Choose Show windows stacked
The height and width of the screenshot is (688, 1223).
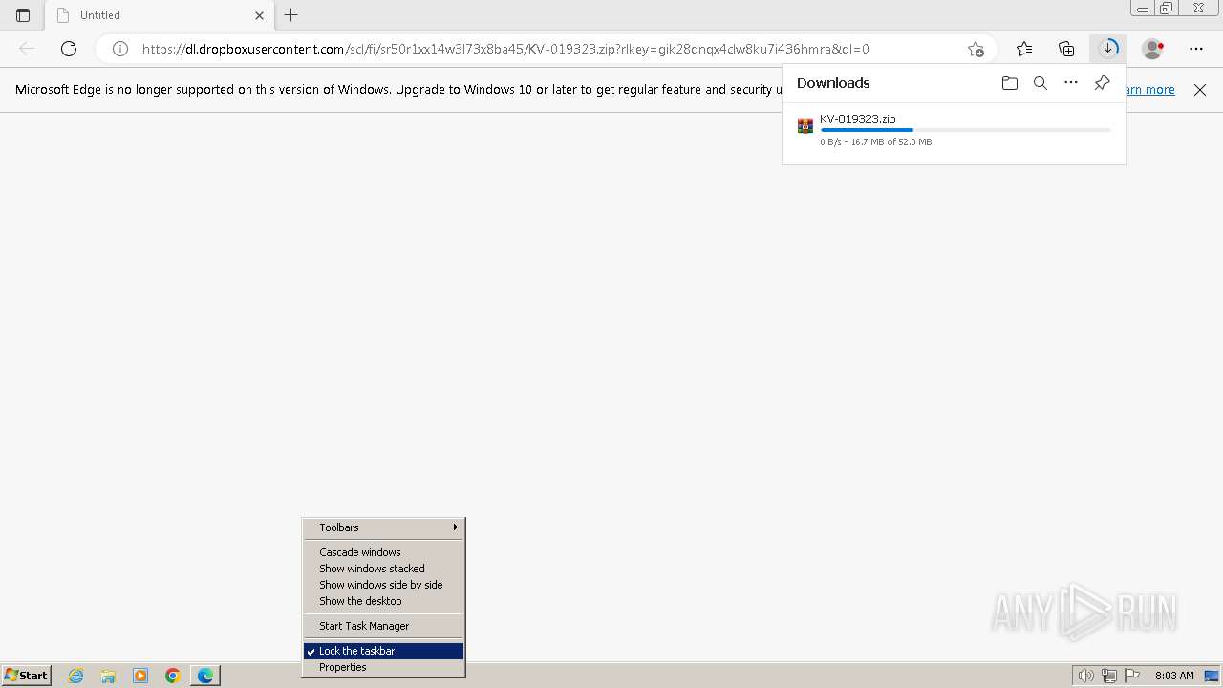(383, 569)
